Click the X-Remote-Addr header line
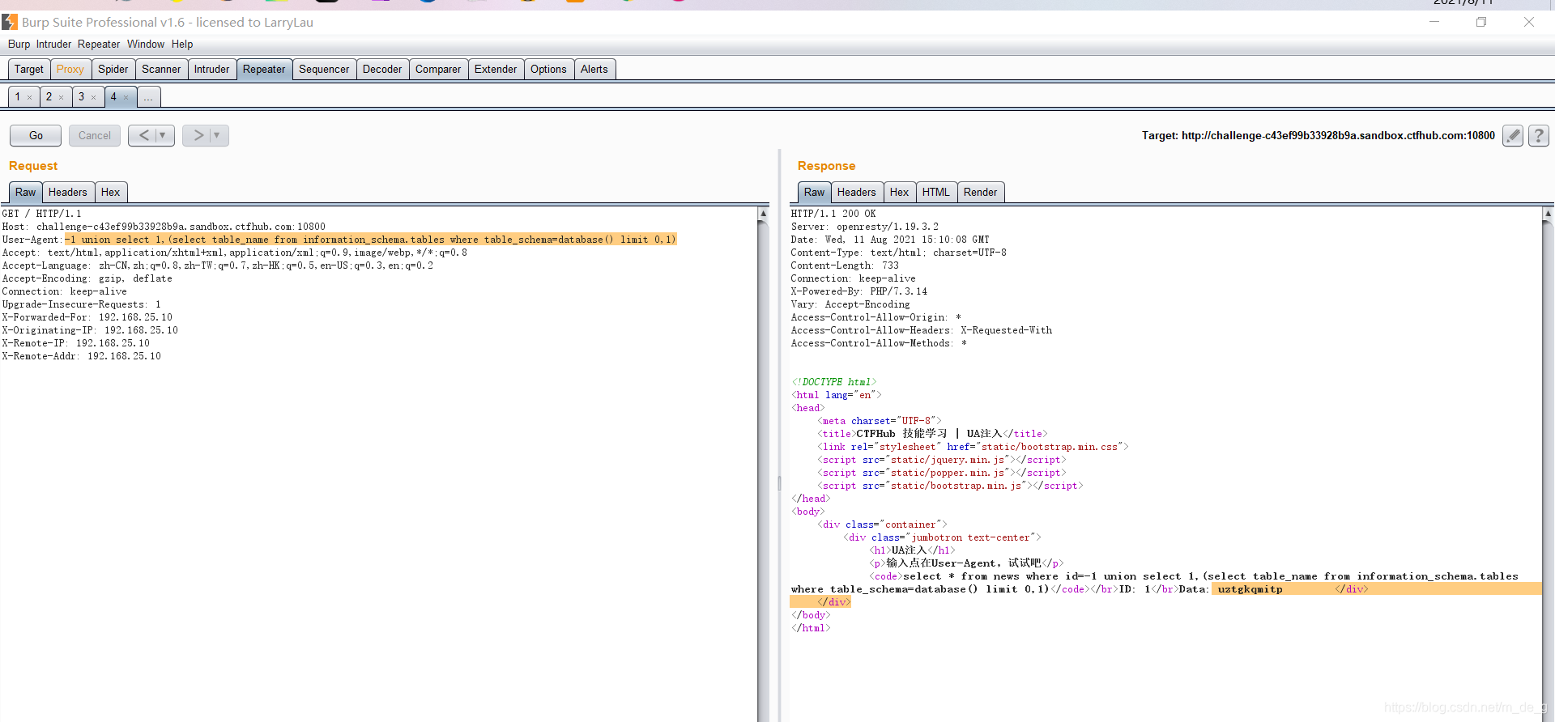The image size is (1555, 722). (82, 356)
